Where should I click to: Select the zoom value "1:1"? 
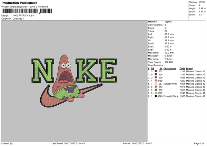click(x=200, y=14)
